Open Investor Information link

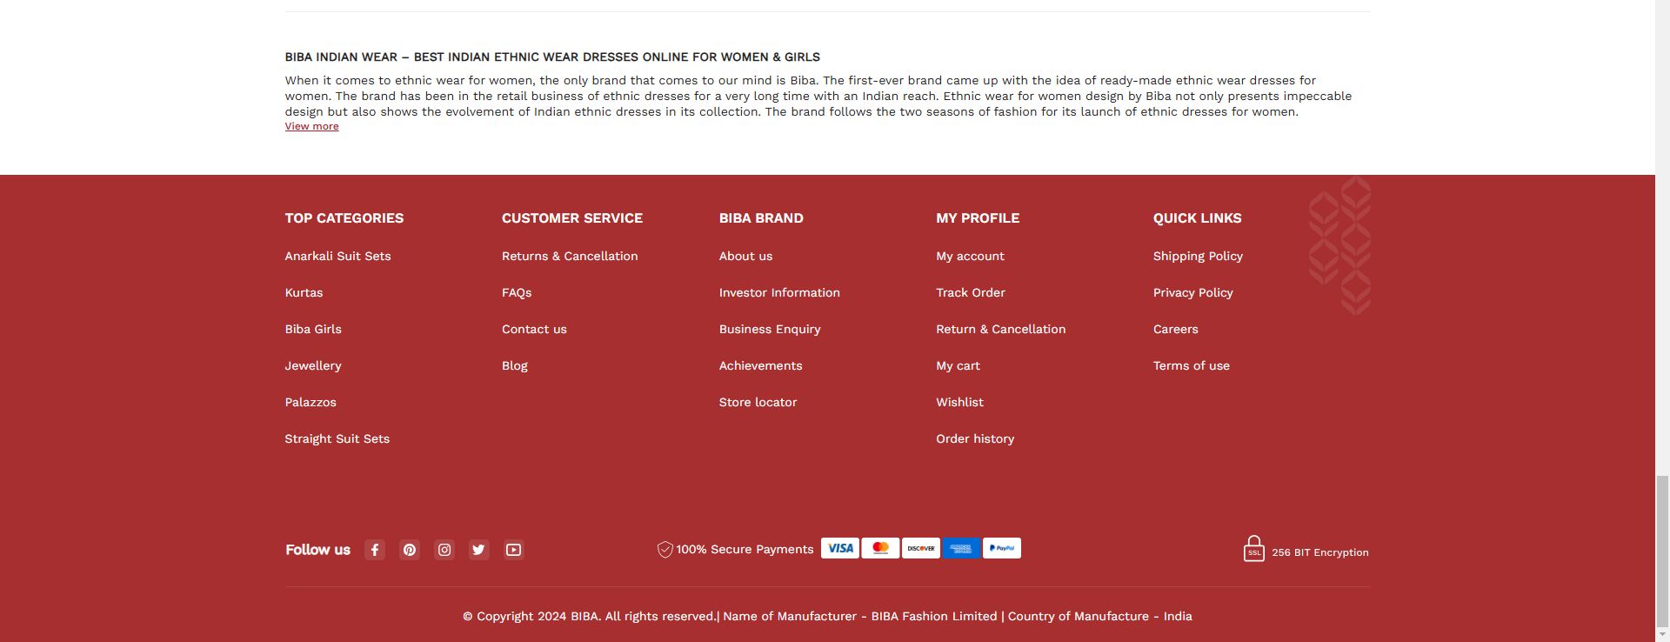pyautogui.click(x=779, y=292)
